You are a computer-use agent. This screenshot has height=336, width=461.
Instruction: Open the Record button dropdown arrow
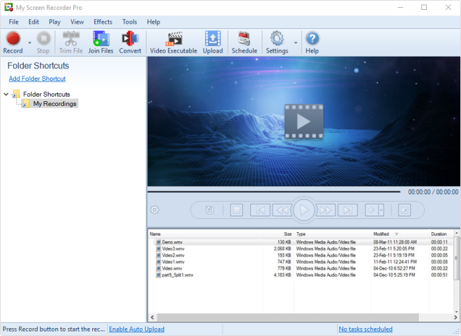pos(30,43)
